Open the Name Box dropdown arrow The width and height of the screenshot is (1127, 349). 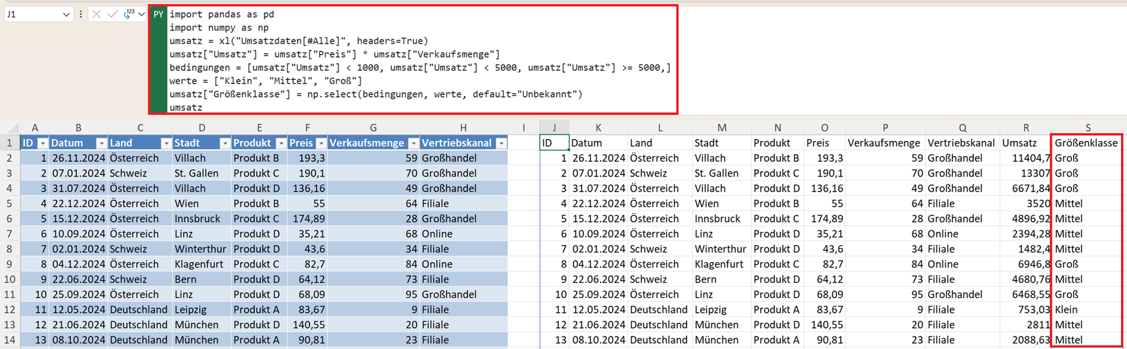[66, 14]
